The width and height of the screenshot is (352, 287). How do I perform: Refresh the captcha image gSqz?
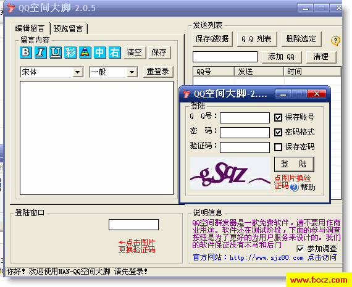(230, 173)
